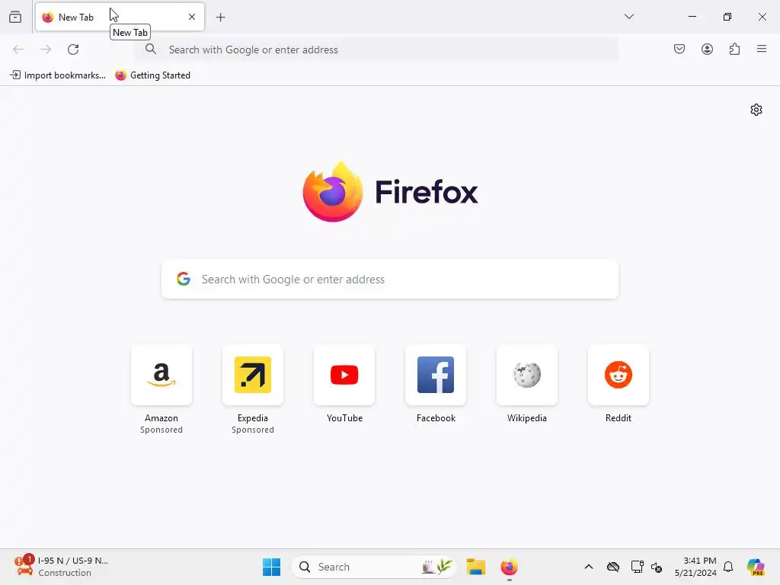The width and height of the screenshot is (780, 585).
Task: Open the hamburger application menu
Action: click(762, 49)
